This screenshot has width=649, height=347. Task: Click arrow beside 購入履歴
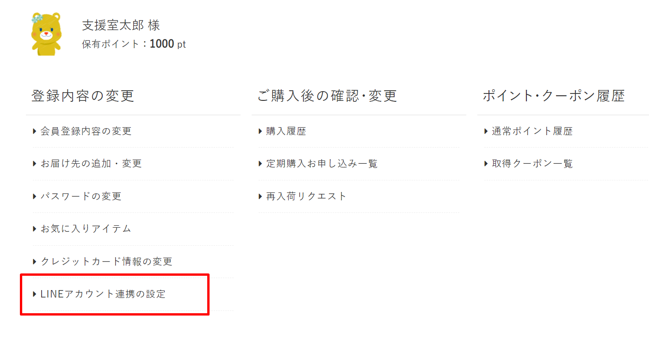[x=260, y=131]
